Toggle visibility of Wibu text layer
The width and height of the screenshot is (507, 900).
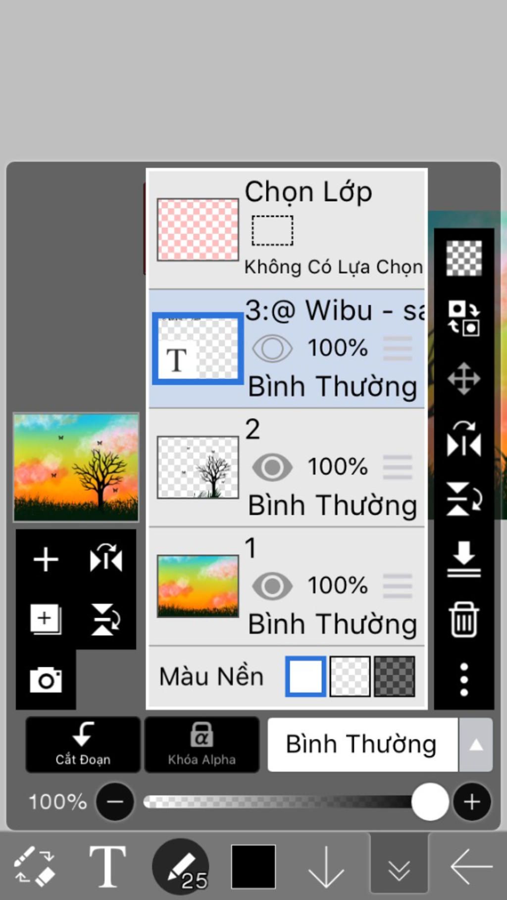(x=272, y=348)
